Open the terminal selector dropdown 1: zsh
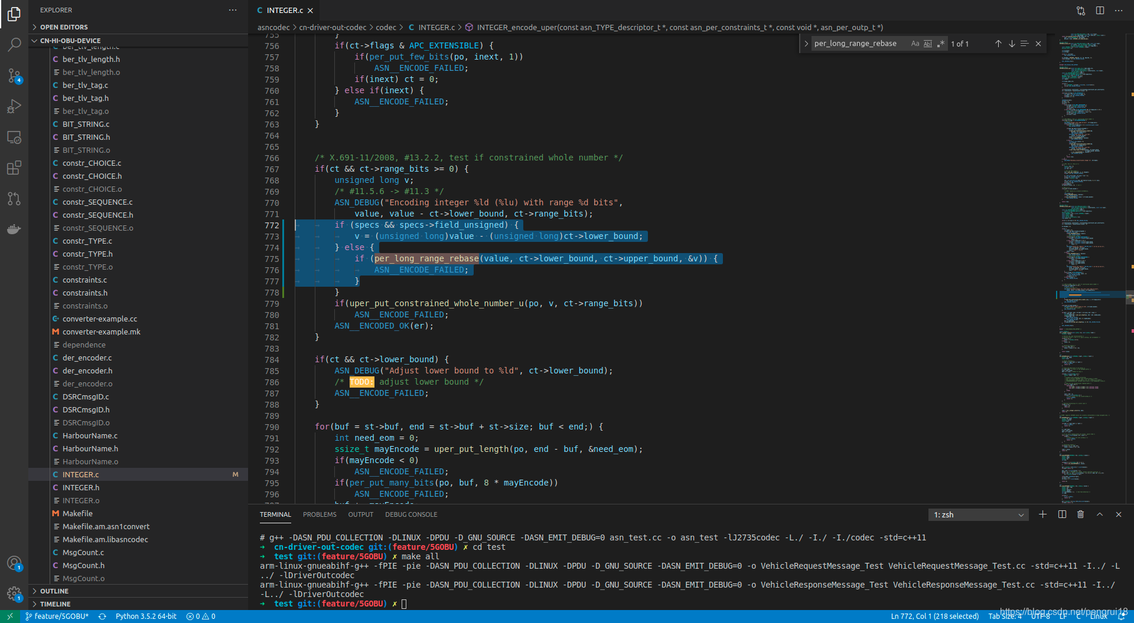 pyautogui.click(x=978, y=515)
